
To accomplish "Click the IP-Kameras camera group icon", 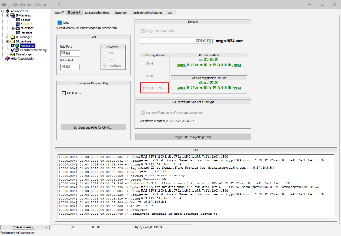I will [13, 15].
